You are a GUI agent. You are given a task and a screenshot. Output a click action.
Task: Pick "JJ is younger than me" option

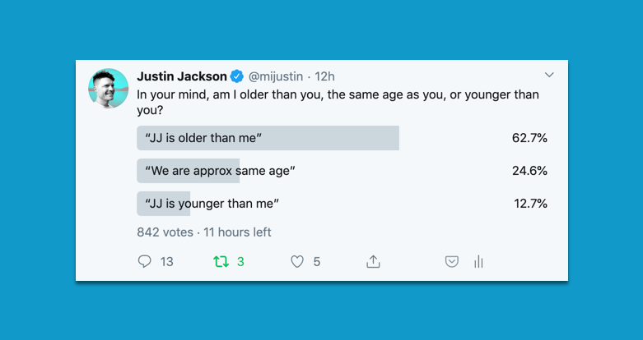(212, 204)
